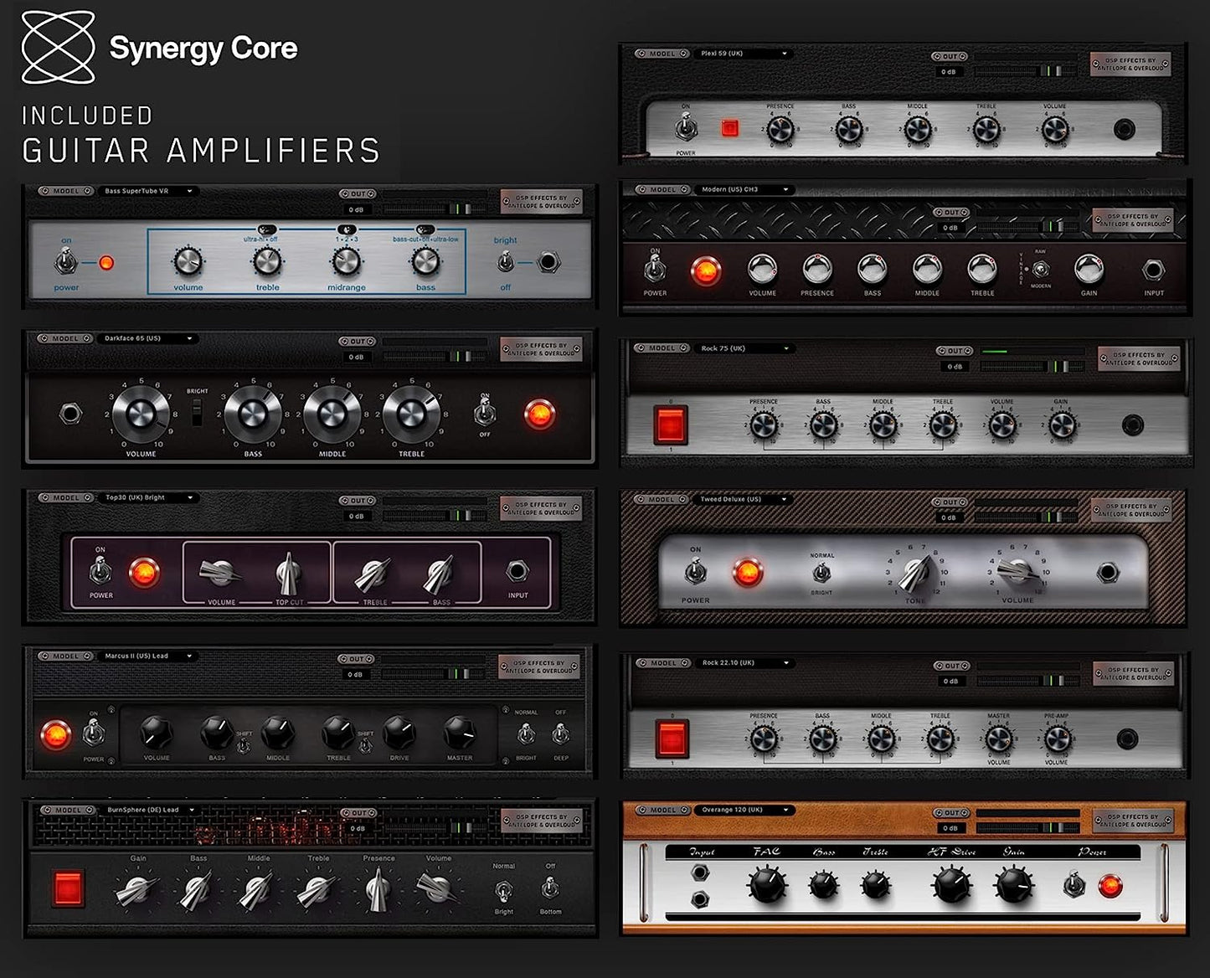Flip the power switch on Bass SuperTube VR
The height and width of the screenshot is (978, 1210).
64,260
